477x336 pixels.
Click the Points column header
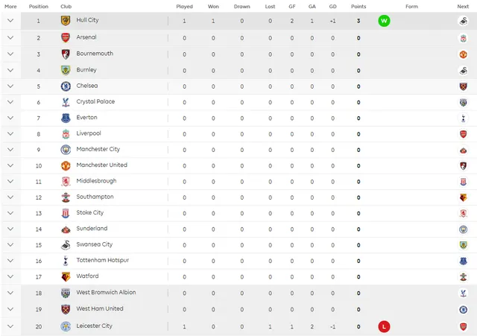point(358,7)
